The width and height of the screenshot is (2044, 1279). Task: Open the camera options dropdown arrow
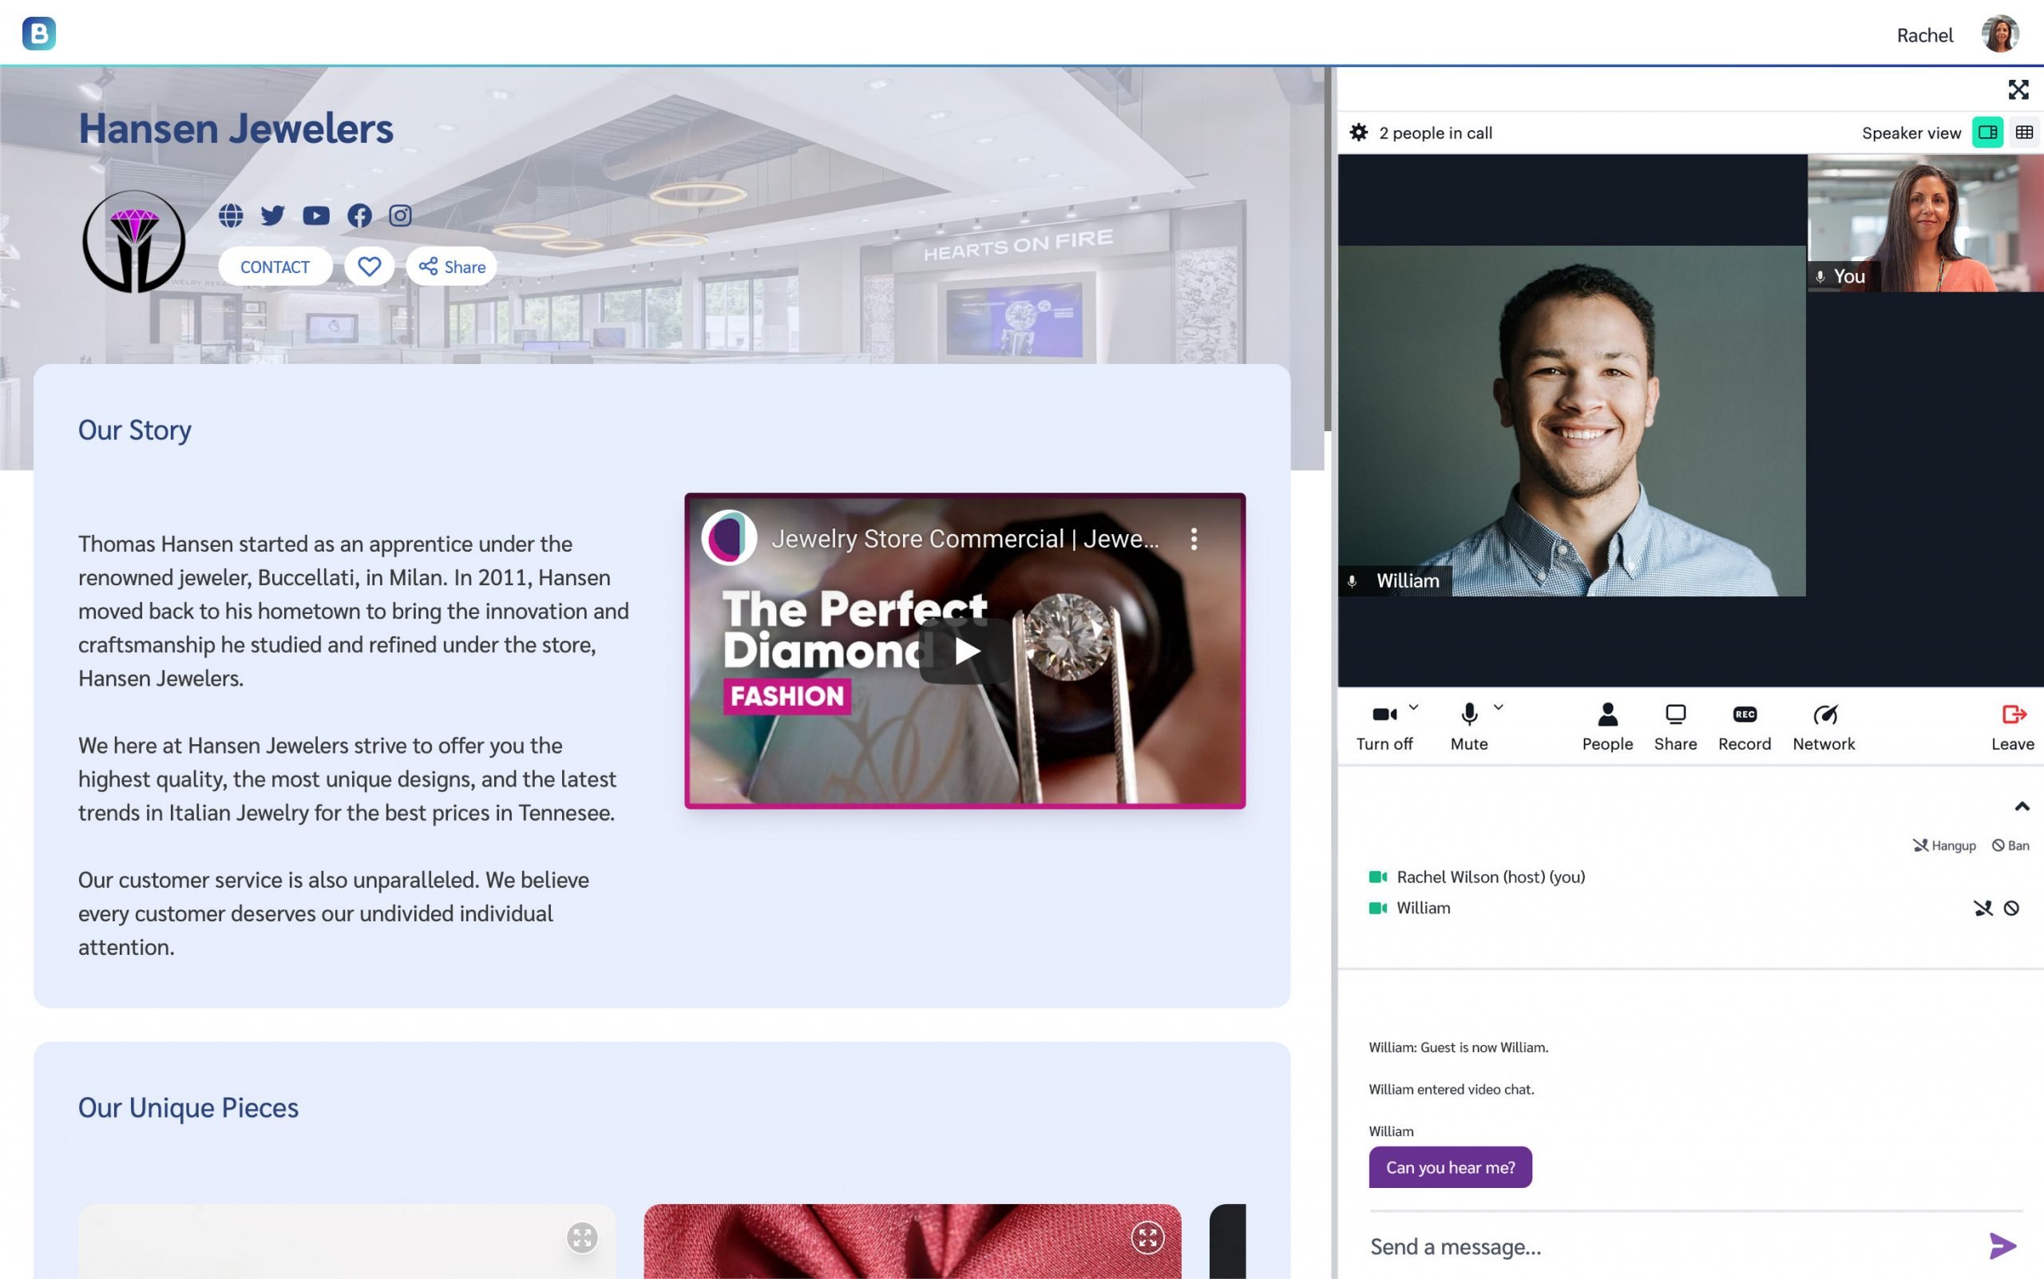(1414, 707)
